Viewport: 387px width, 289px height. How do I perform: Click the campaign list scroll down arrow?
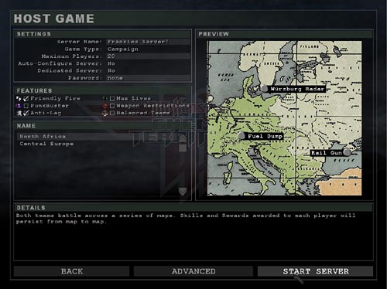pyautogui.click(x=183, y=192)
